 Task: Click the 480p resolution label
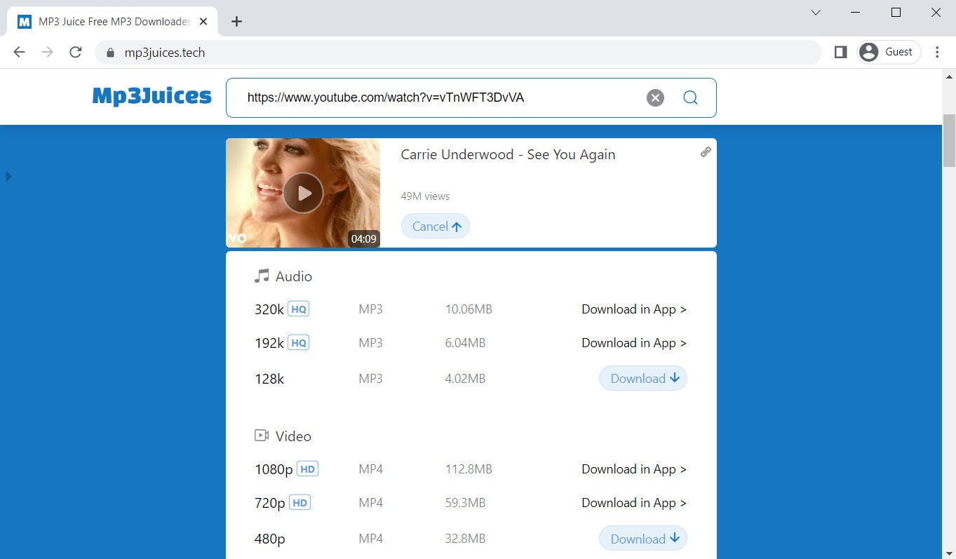coord(270,539)
